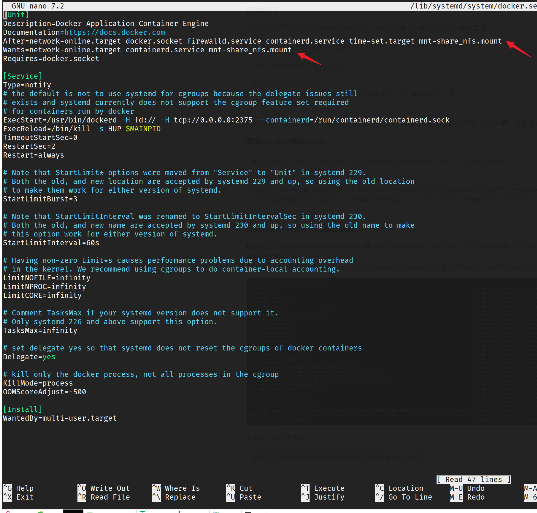
Task: Click the 'WantedBy=multi-user.target' line
Action: [60, 418]
